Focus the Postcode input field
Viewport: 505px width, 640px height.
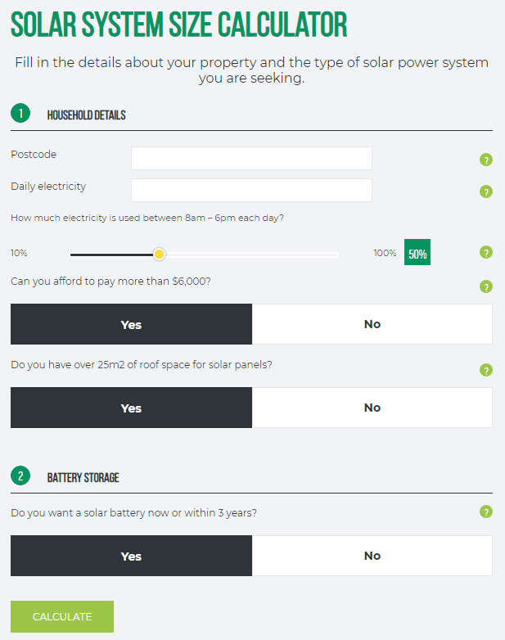(251, 159)
